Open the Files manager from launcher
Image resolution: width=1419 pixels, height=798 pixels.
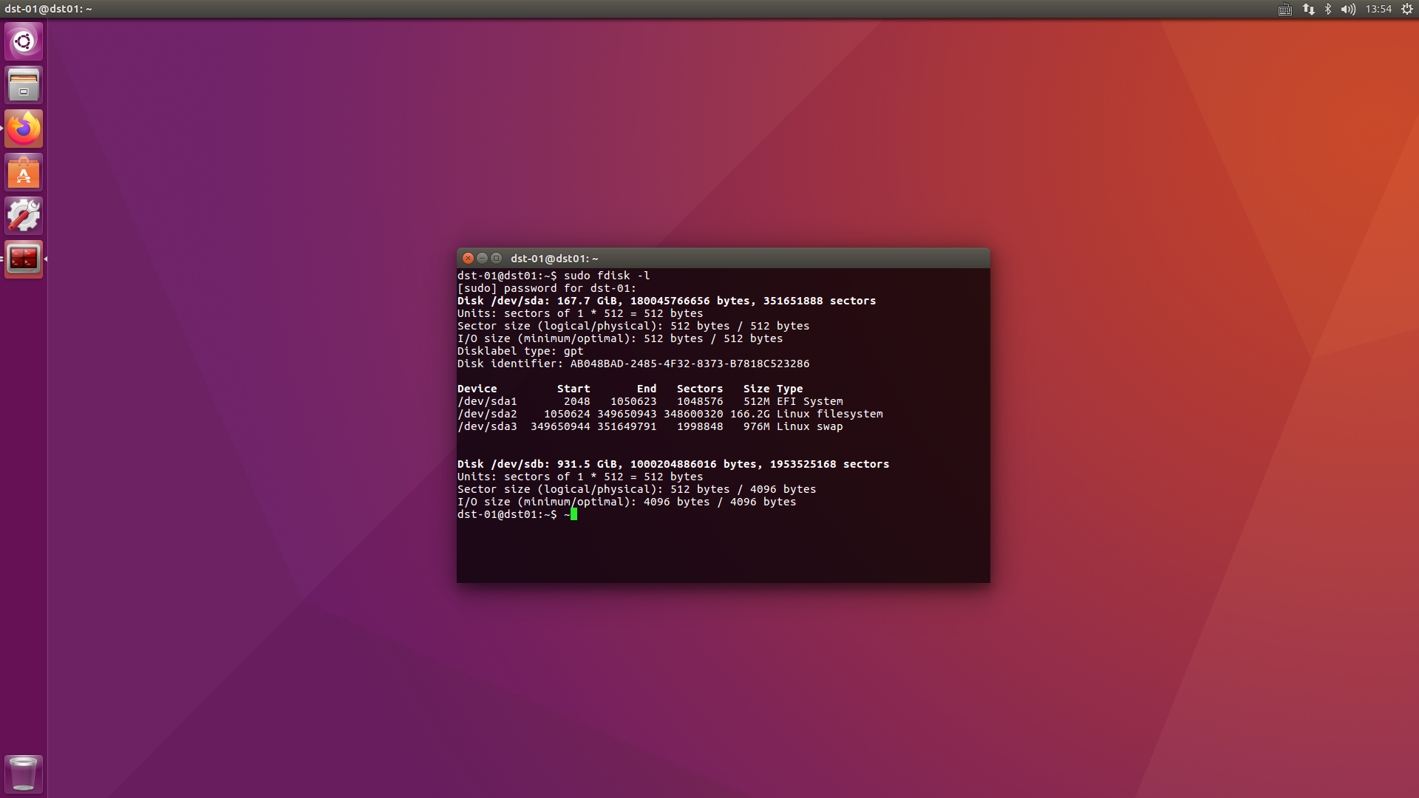pos(24,85)
